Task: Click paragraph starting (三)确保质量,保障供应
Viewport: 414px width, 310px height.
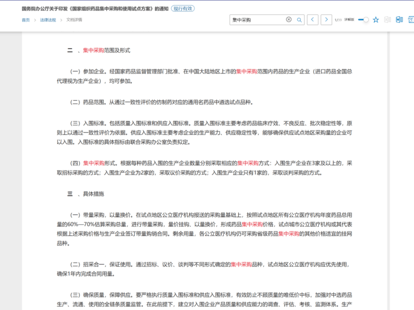Action: [204, 299]
